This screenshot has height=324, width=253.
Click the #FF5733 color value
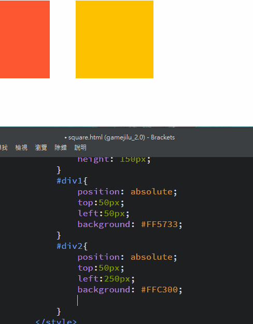click(x=159, y=224)
